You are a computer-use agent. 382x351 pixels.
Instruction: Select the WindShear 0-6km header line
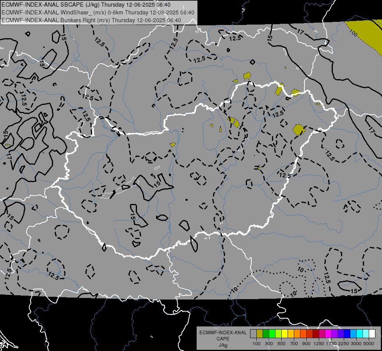tap(98, 12)
